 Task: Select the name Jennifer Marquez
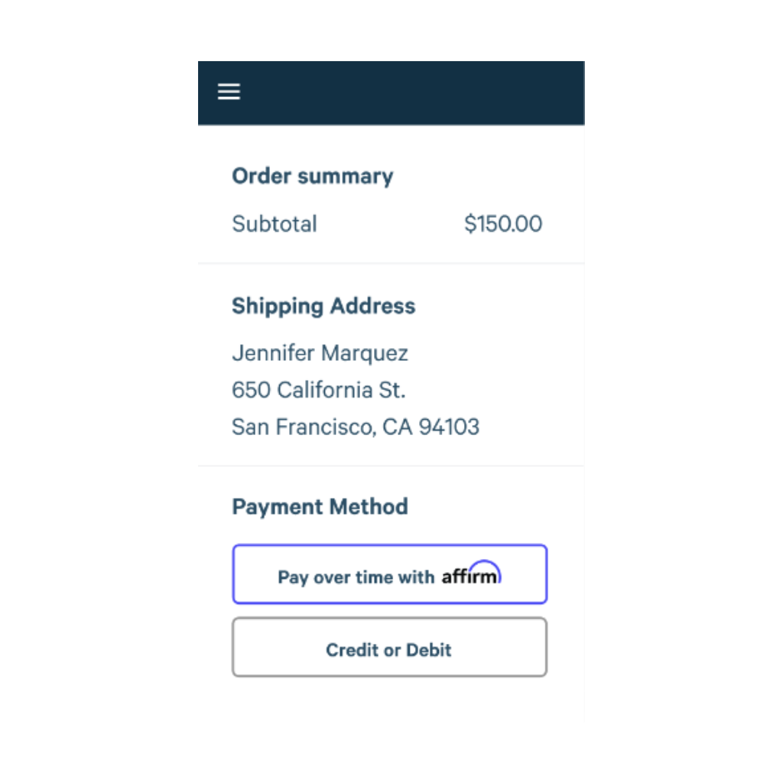pos(320,353)
